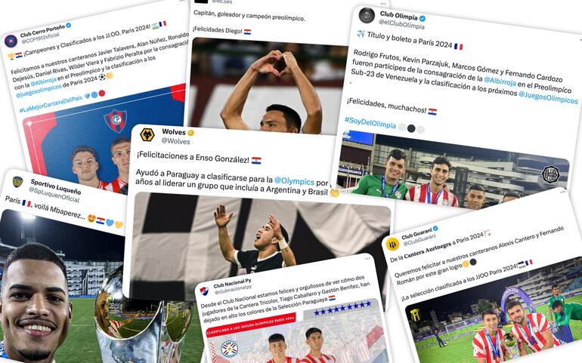Click the Sportivo Luqueño crest avatar
The image size is (582, 363).
point(17,182)
